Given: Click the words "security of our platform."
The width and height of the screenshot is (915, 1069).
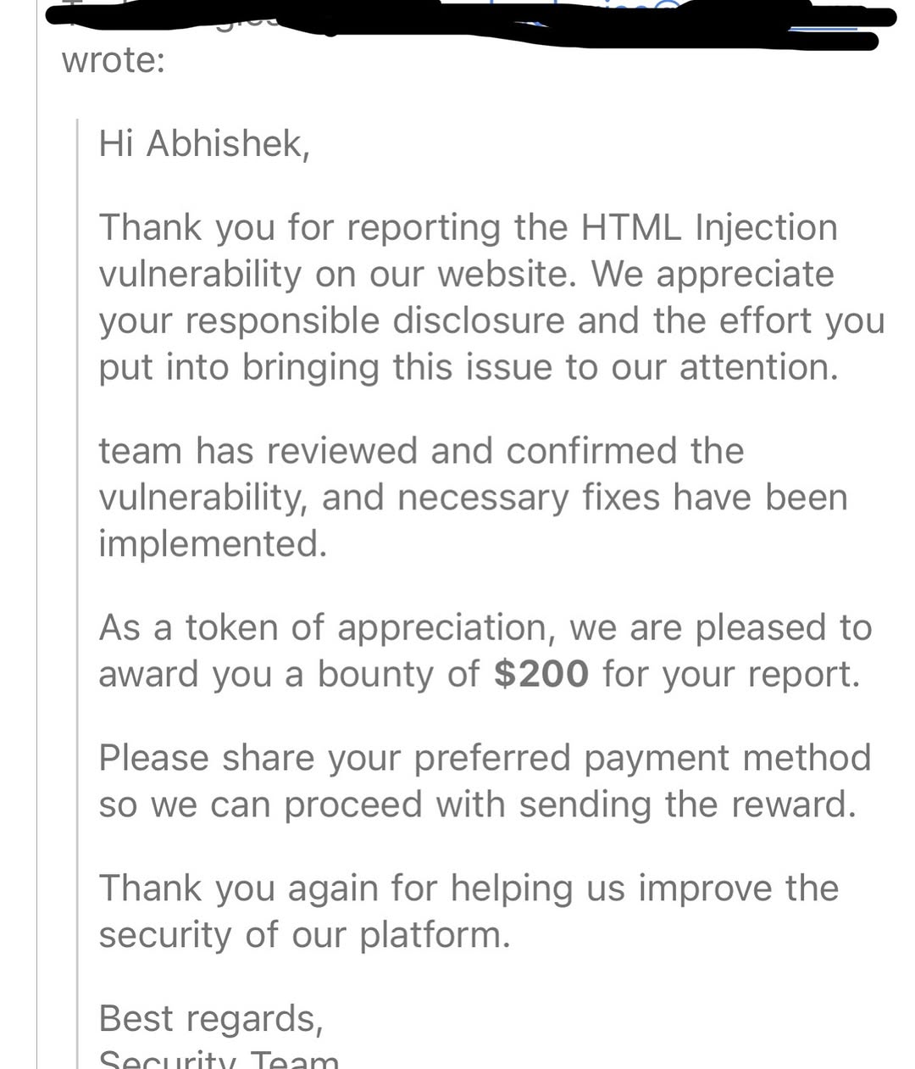Looking at the screenshot, I should (305, 934).
